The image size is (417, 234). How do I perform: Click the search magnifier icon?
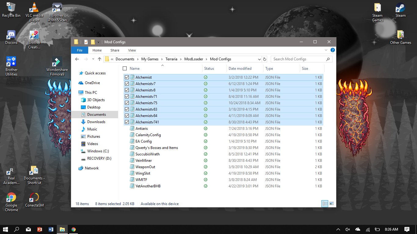click(x=328, y=59)
